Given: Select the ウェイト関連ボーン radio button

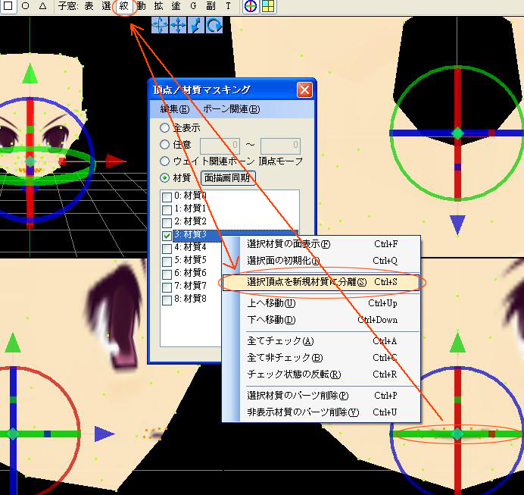Looking at the screenshot, I should click(x=164, y=161).
